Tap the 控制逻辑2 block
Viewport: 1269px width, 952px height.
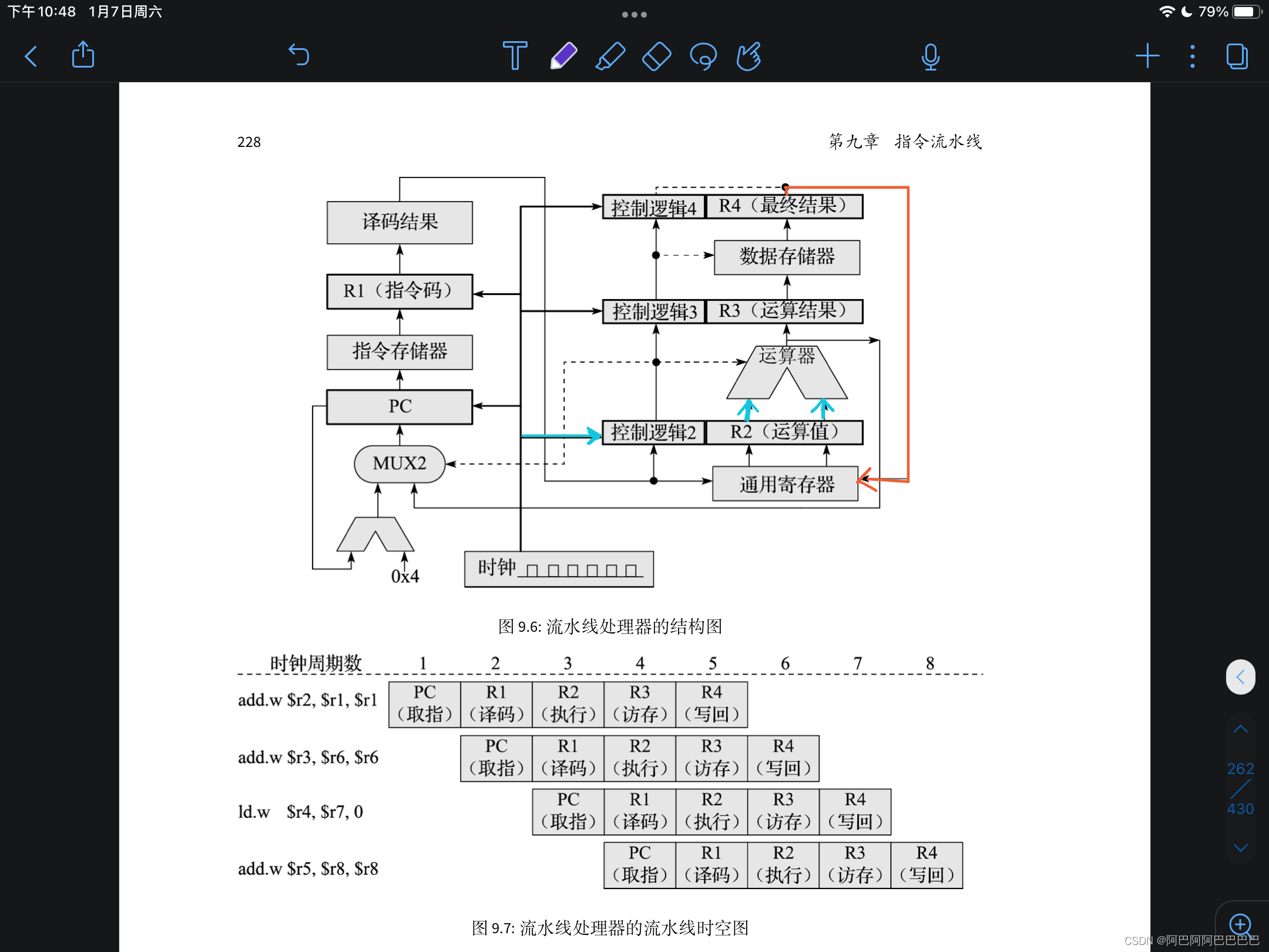[x=654, y=433]
